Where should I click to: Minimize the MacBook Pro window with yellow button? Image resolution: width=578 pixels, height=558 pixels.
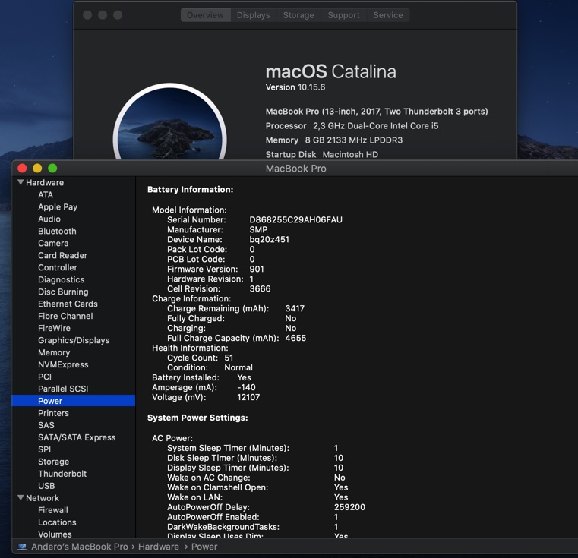coord(37,169)
